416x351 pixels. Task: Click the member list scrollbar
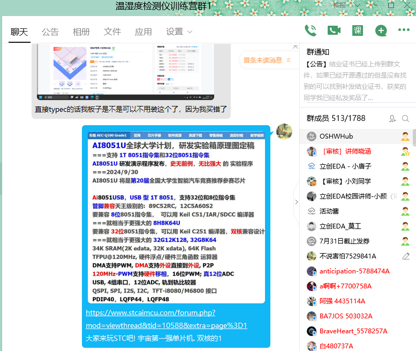click(x=414, y=138)
